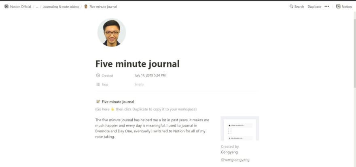The image size is (356, 167).
Task: Click the Duplicate button
Action: [314, 7]
